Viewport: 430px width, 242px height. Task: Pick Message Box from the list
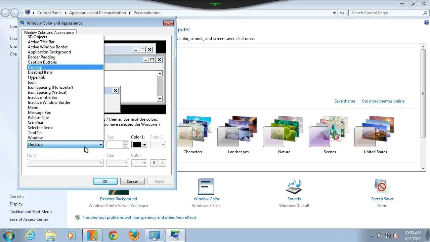coord(65,113)
